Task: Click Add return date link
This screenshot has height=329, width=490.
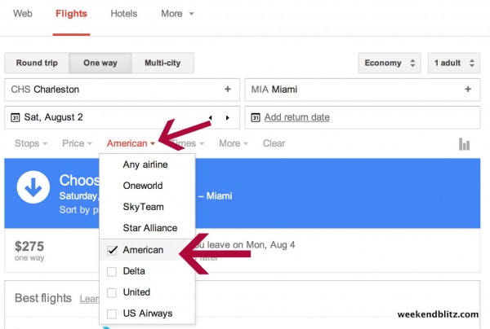Action: [297, 117]
